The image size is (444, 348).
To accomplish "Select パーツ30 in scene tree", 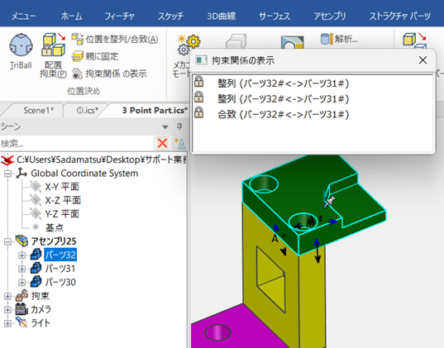I will point(60,282).
